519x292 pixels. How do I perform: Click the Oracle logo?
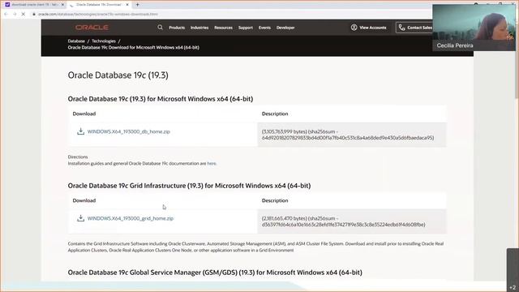point(92,28)
